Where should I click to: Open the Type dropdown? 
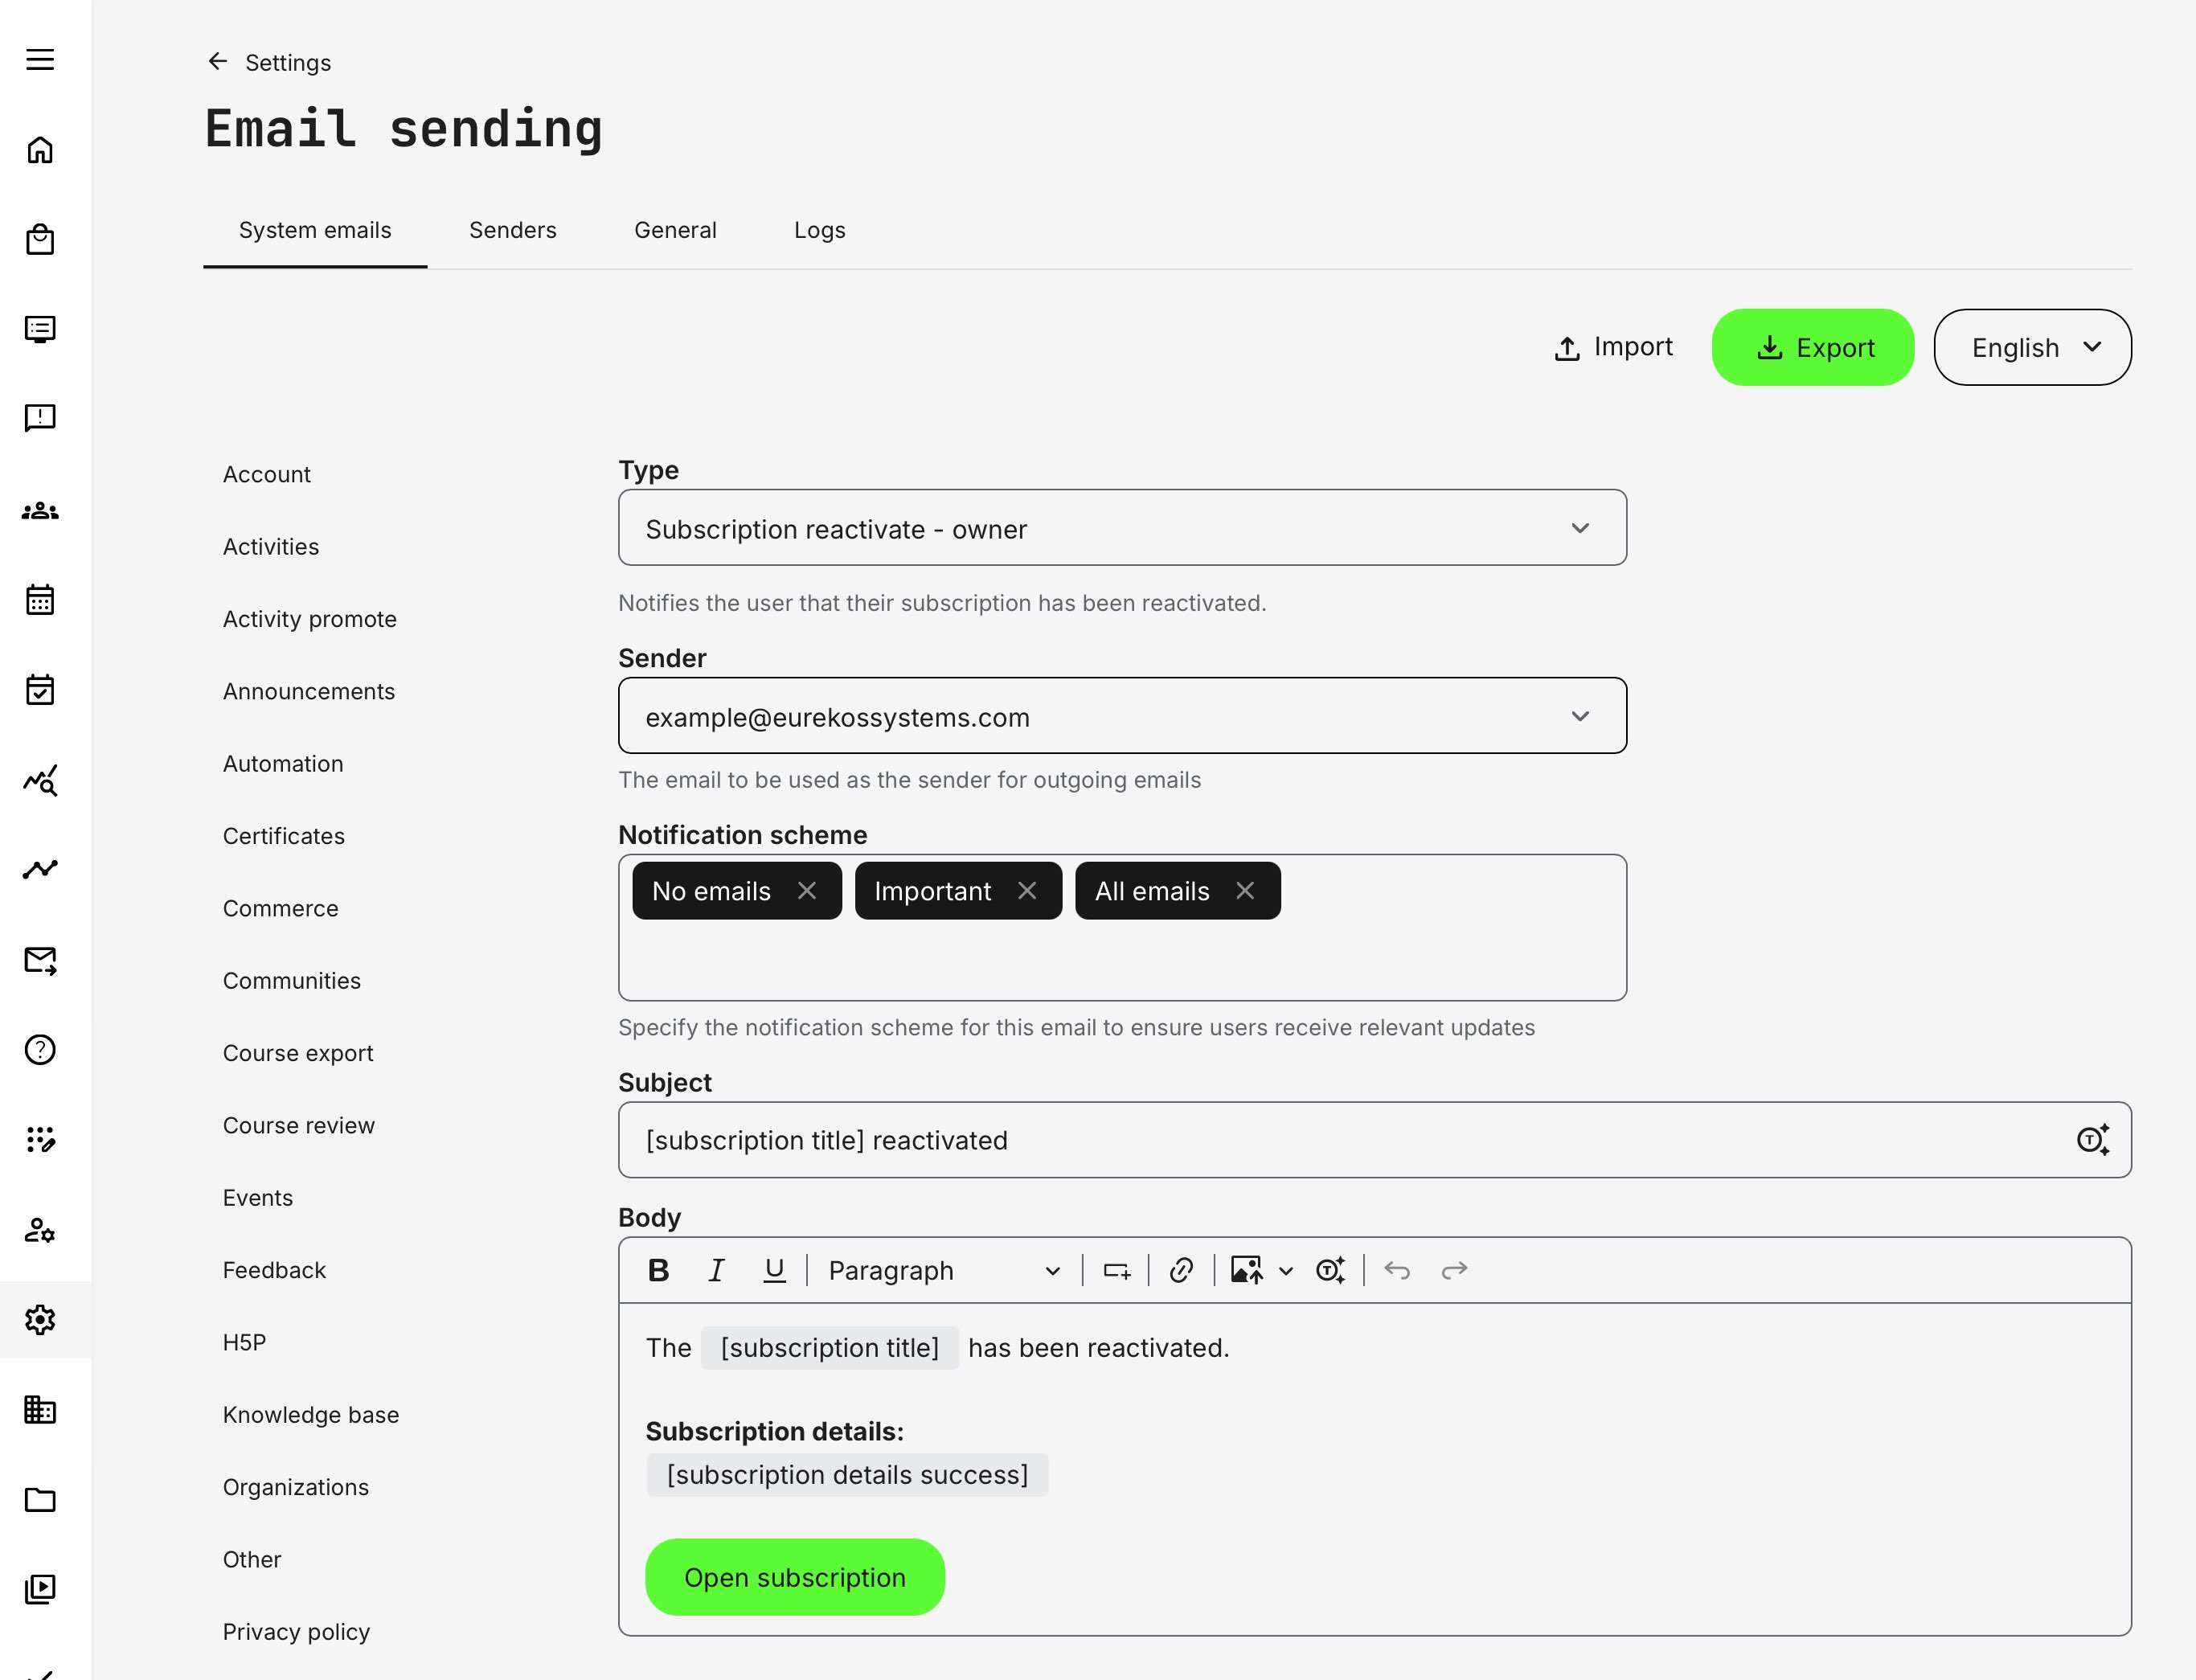pyautogui.click(x=1122, y=528)
